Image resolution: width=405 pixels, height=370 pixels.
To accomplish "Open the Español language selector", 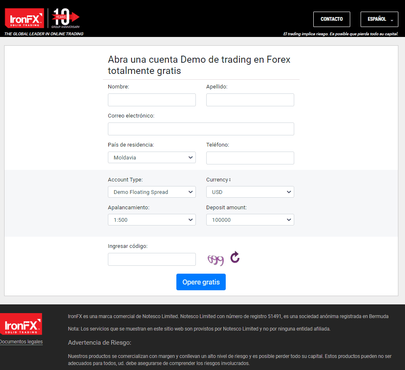I will click(379, 19).
